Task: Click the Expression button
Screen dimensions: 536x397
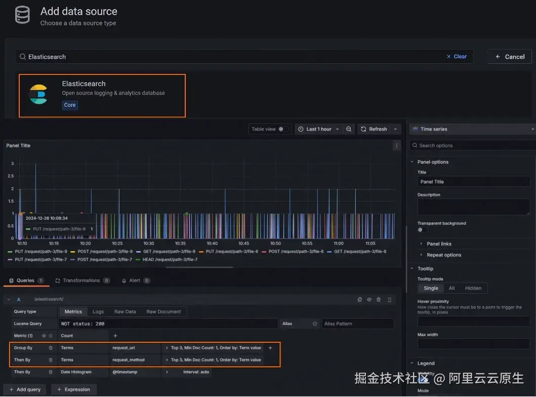Action: 73,389
